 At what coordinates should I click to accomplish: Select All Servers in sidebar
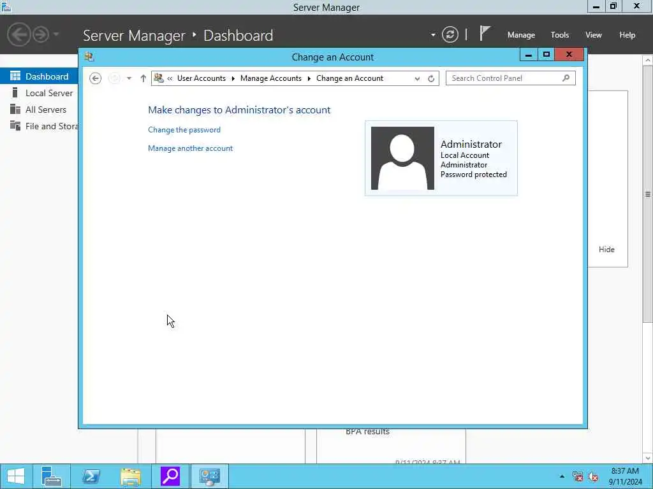coord(39,110)
